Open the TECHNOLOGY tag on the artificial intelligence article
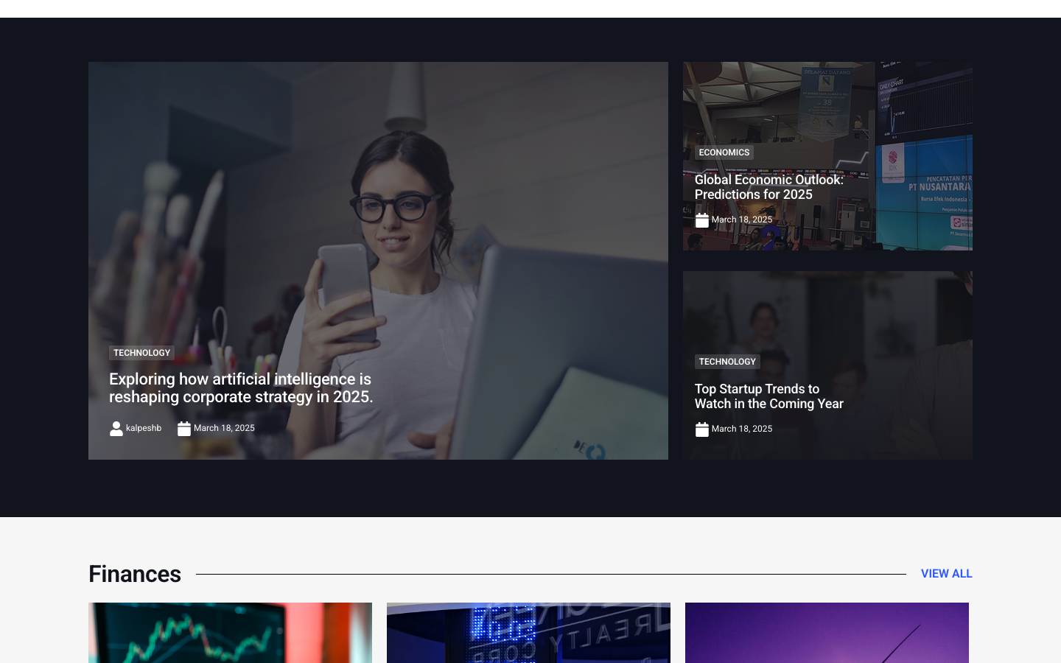 coord(141,353)
